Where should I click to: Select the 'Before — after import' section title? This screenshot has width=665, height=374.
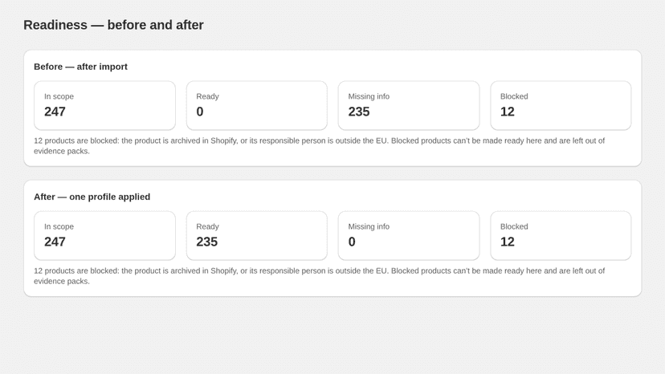pos(80,67)
